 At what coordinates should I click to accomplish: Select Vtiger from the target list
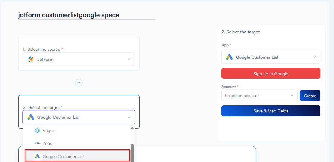pyautogui.click(x=48, y=130)
